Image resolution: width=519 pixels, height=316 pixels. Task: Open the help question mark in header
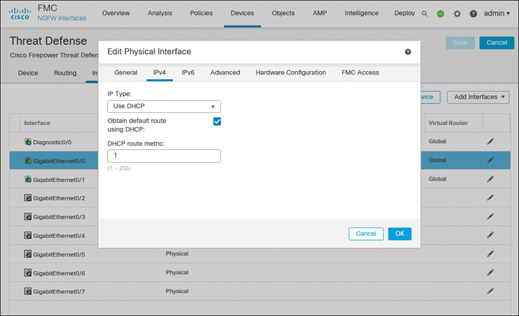pos(474,13)
